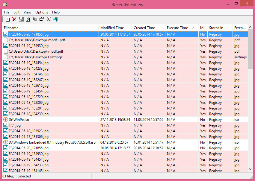Click the first toolbar icon showing a dotted page
The image size is (255, 181).
click(7, 19)
